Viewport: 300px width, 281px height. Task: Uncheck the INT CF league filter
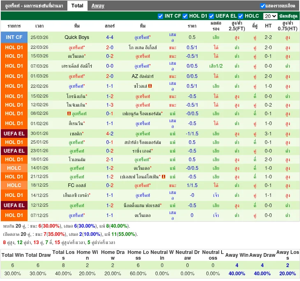point(161,16)
